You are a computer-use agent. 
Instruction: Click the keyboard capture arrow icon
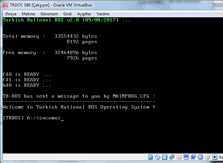tap(215, 157)
